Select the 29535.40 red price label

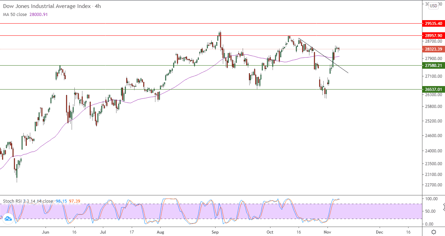click(x=433, y=24)
